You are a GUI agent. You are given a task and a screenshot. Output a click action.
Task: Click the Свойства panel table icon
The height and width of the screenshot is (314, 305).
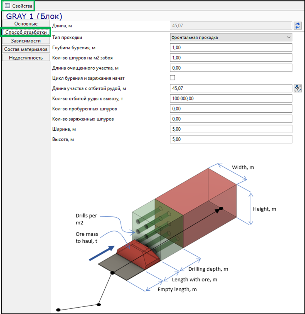tap(7, 6)
